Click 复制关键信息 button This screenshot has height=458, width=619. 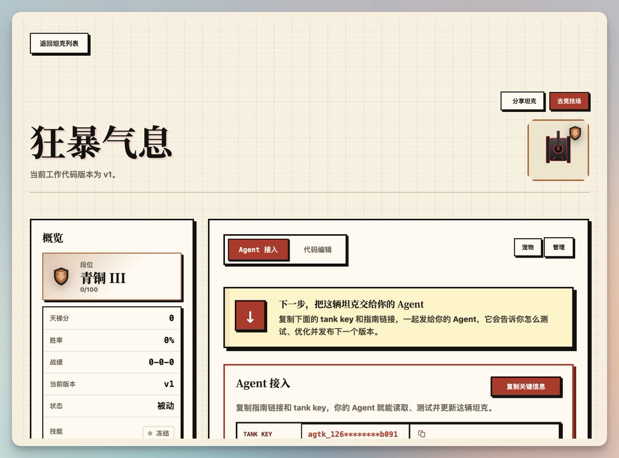[x=526, y=386]
